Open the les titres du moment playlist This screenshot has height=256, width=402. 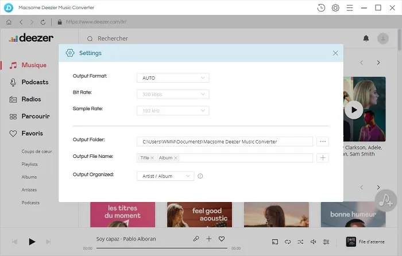(x=122, y=215)
